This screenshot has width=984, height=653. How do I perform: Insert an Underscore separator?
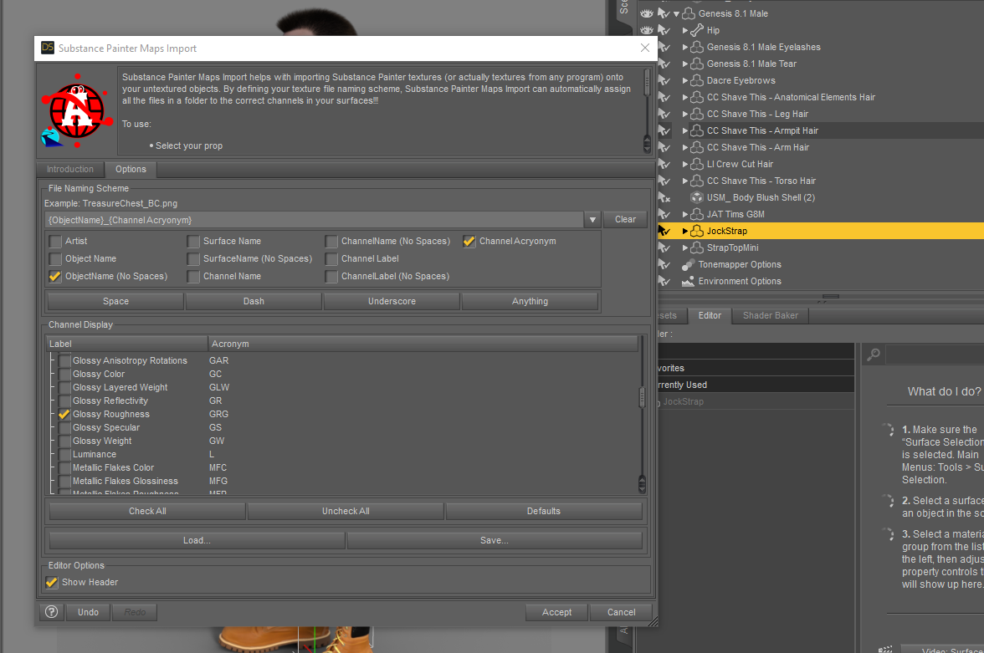tap(392, 301)
